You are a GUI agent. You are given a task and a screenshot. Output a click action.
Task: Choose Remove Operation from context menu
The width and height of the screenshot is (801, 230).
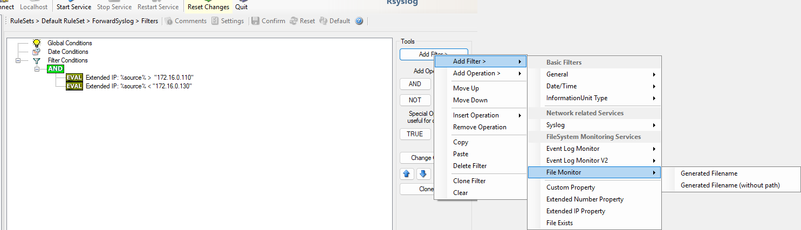pos(481,127)
